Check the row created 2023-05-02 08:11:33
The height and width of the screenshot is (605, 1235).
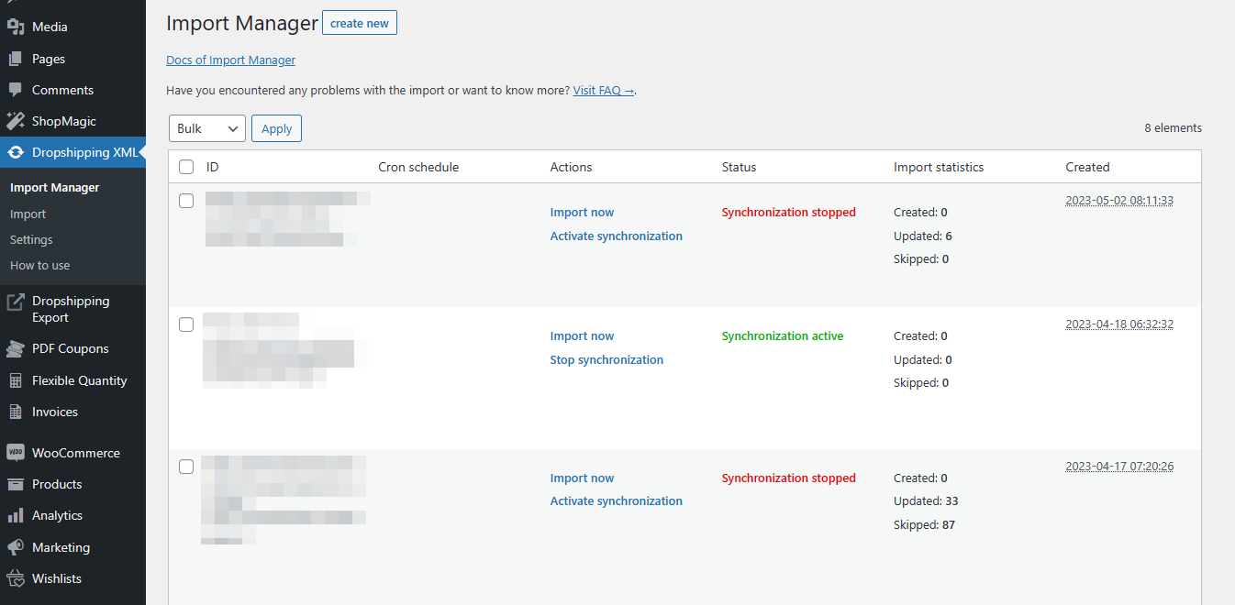coord(186,201)
